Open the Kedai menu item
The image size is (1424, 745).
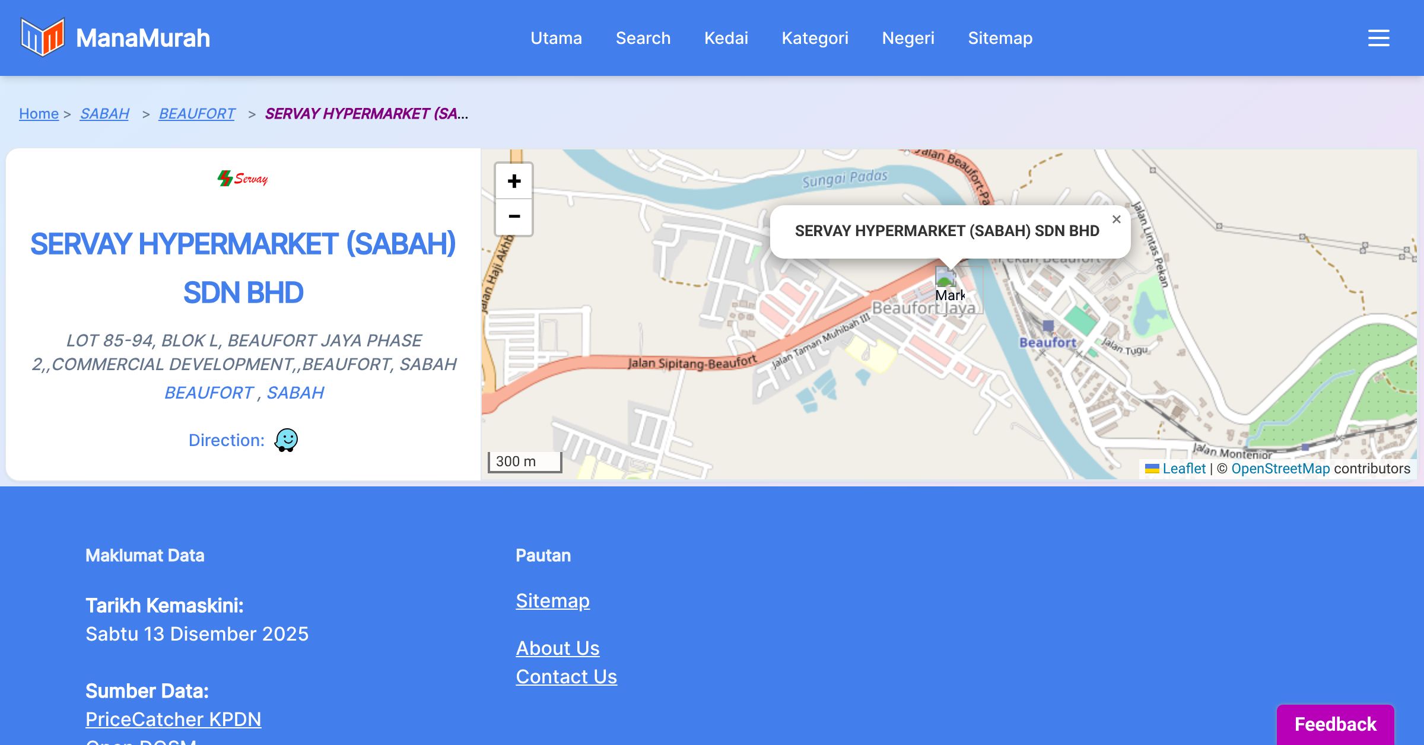click(x=726, y=38)
